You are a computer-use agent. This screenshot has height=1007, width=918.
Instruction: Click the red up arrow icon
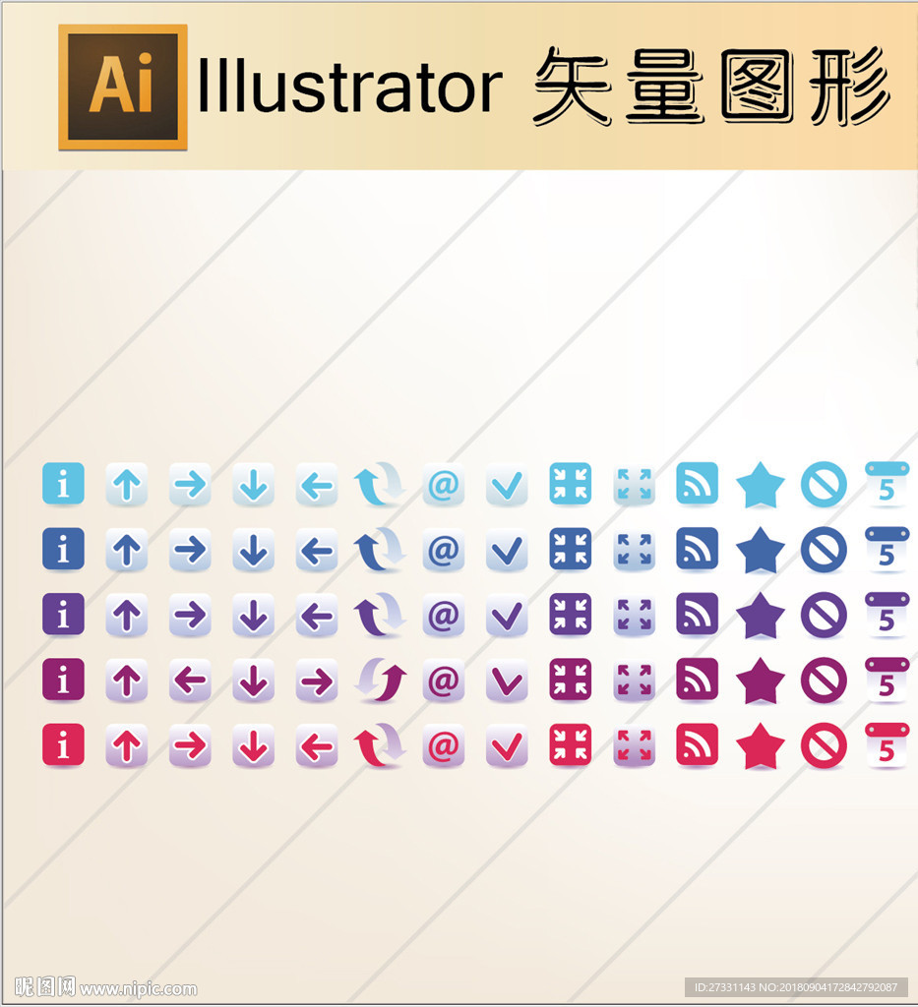[x=127, y=745]
